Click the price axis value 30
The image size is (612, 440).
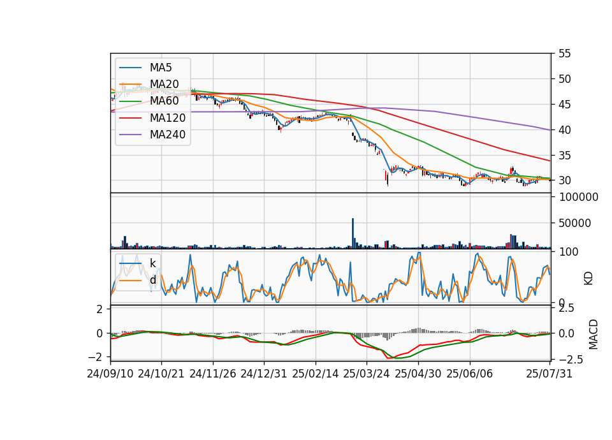pyautogui.click(x=564, y=180)
